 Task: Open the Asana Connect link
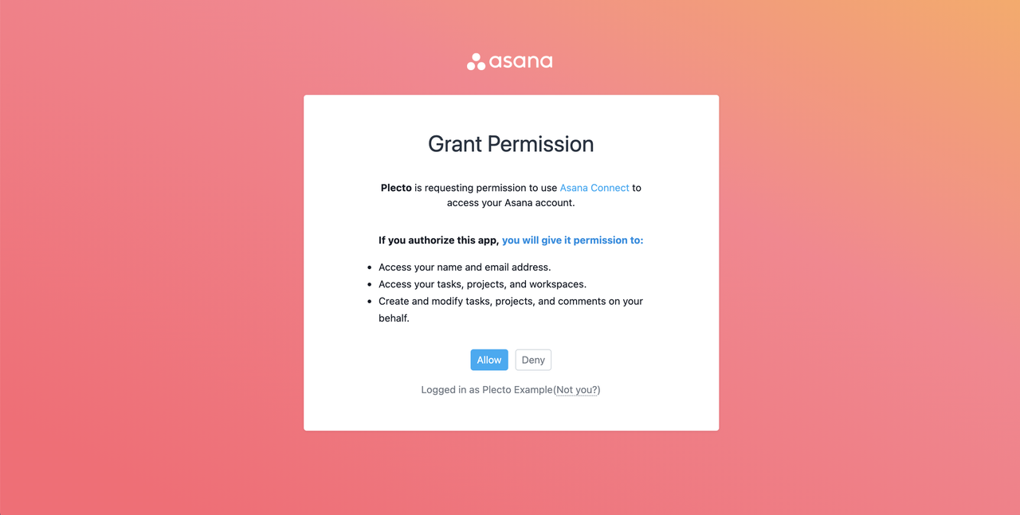tap(594, 188)
